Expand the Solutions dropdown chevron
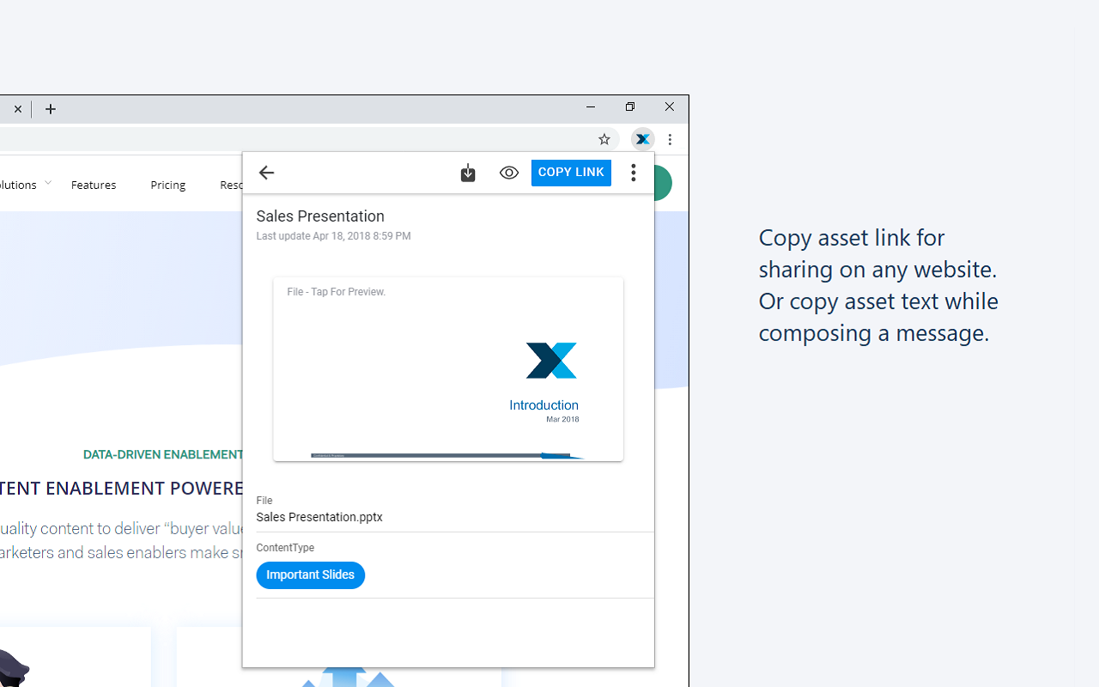The height and width of the screenshot is (687, 1099). tap(48, 184)
